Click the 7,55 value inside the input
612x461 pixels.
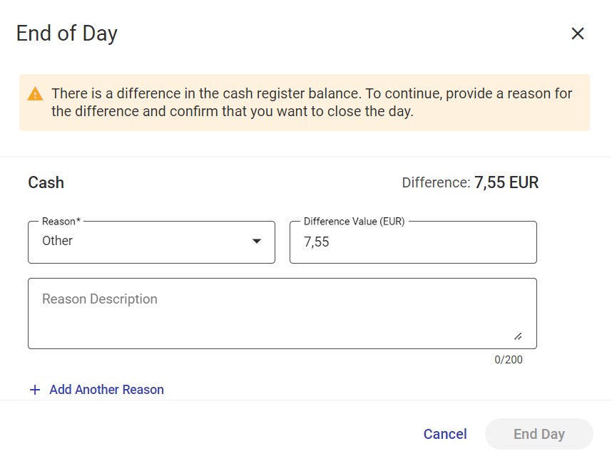click(317, 242)
